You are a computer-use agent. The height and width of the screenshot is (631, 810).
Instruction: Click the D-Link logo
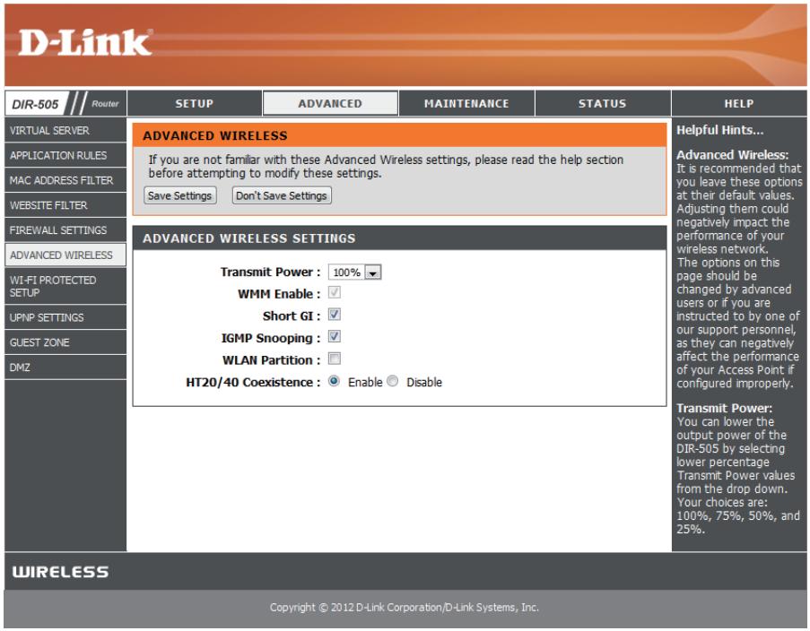(85, 42)
